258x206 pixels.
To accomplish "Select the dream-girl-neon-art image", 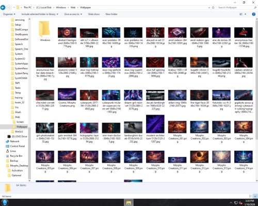I will pos(133,100).
